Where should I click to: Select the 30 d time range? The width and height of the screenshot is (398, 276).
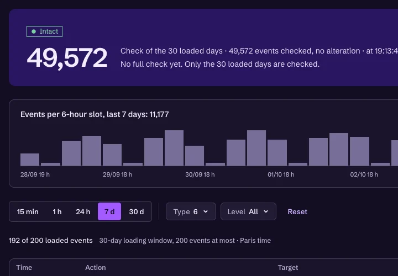click(x=137, y=211)
